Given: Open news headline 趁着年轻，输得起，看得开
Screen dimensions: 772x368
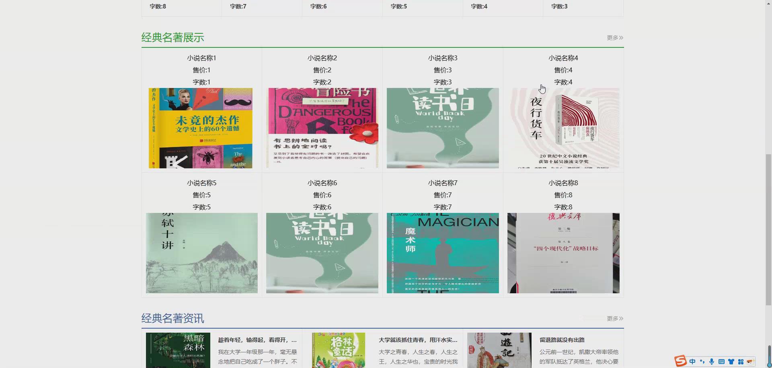Looking at the screenshot, I should click(257, 340).
